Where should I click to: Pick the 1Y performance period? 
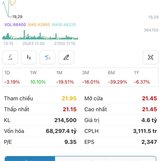[142, 78]
